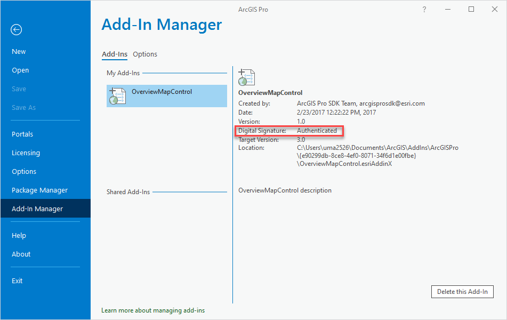507x320 pixels.
Task: Open the Portals settings page
Action: pos(22,134)
